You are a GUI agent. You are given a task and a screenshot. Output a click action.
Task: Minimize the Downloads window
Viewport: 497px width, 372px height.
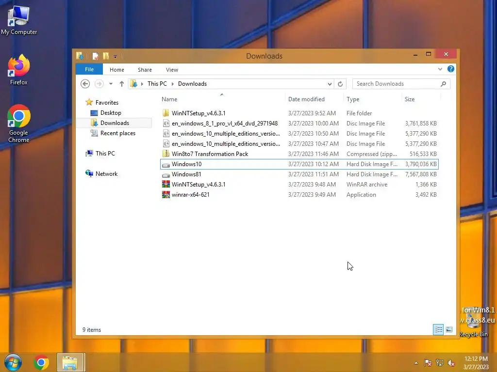(415, 54)
